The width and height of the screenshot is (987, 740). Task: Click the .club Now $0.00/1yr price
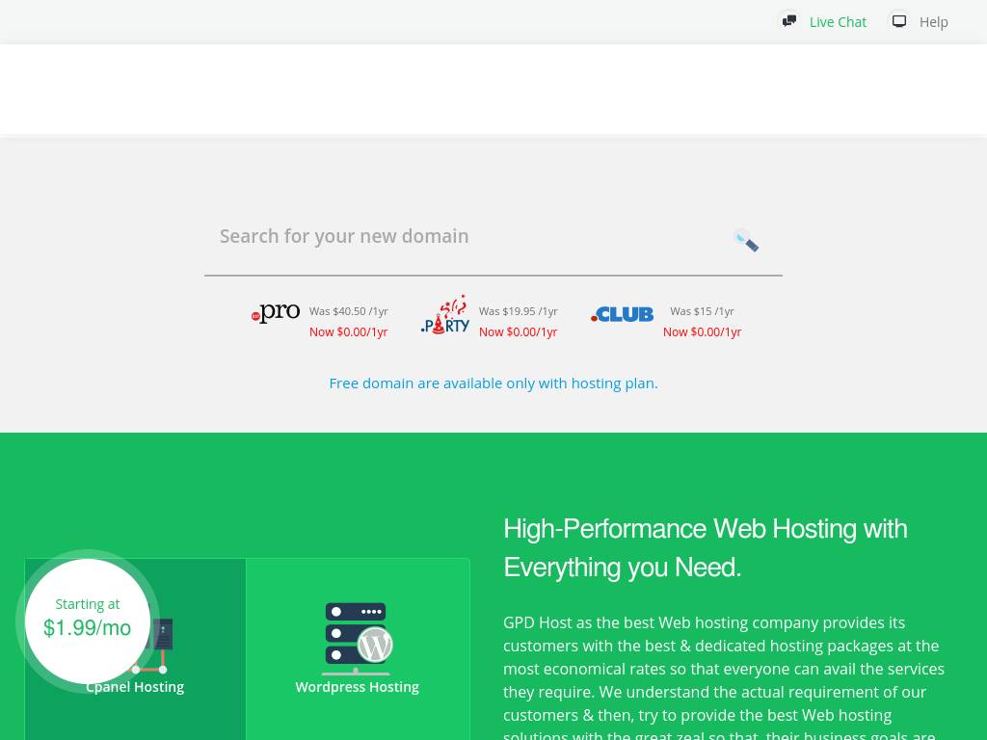[702, 332]
